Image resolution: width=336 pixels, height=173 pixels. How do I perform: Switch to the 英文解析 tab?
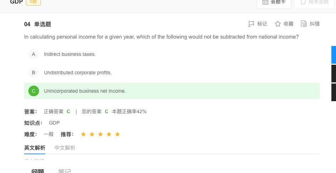pos(35,148)
